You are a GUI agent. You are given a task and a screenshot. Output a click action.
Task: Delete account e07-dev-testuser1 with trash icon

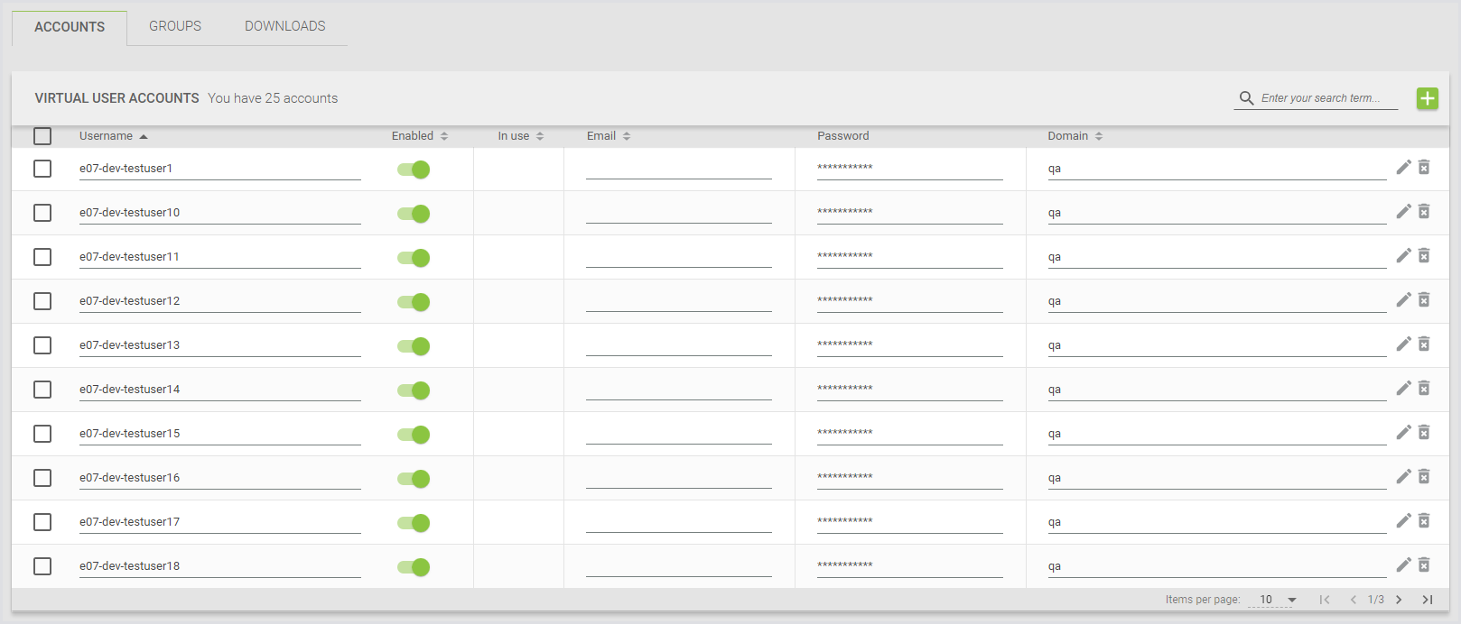coord(1424,167)
